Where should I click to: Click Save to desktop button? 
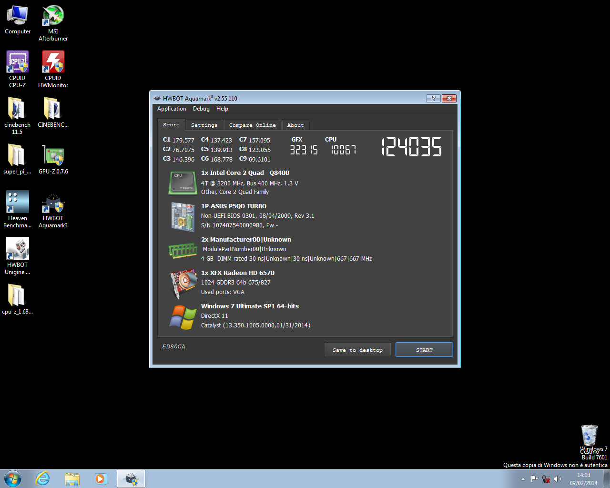(357, 350)
